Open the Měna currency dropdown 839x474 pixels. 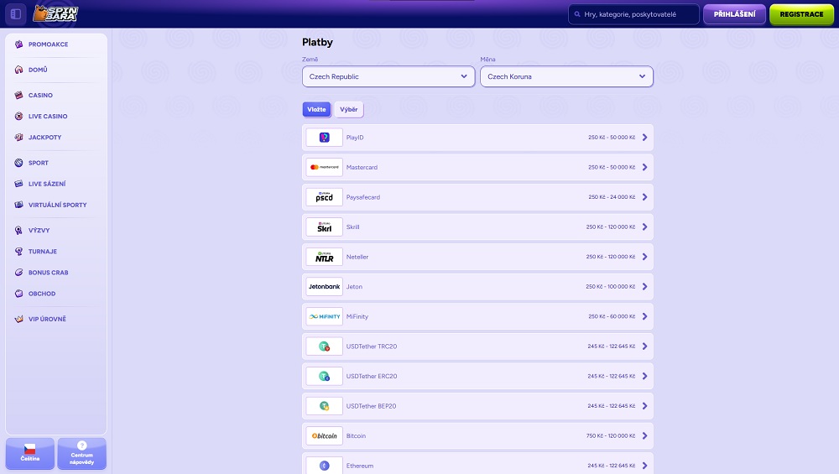[566, 76]
